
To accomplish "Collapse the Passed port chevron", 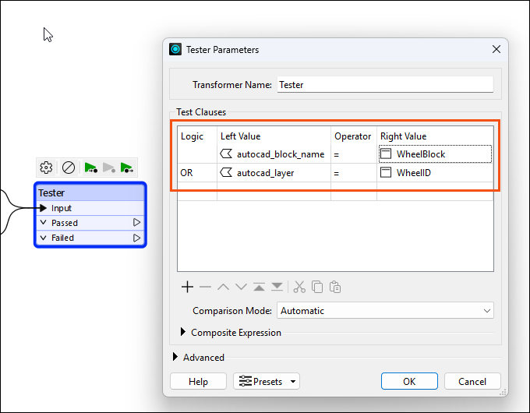I will tap(44, 223).
